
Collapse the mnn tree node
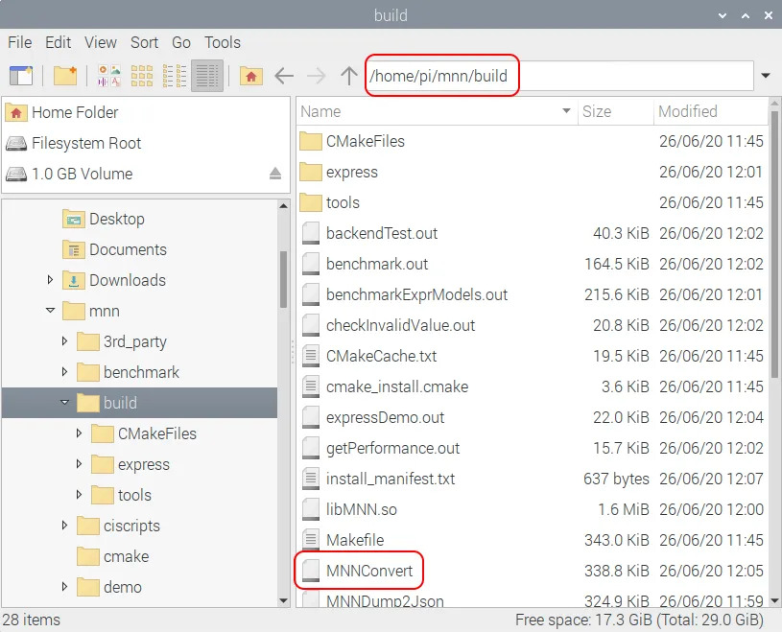click(x=50, y=310)
